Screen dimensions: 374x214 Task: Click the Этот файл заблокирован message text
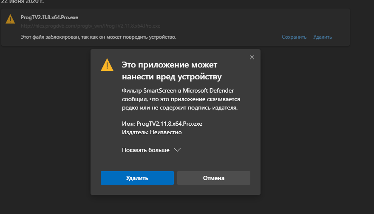(x=98, y=37)
